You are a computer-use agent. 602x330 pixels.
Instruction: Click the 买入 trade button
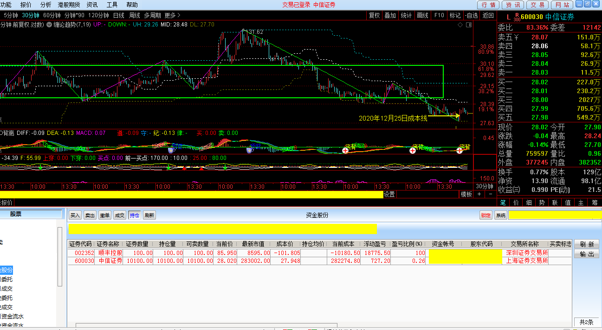point(75,215)
